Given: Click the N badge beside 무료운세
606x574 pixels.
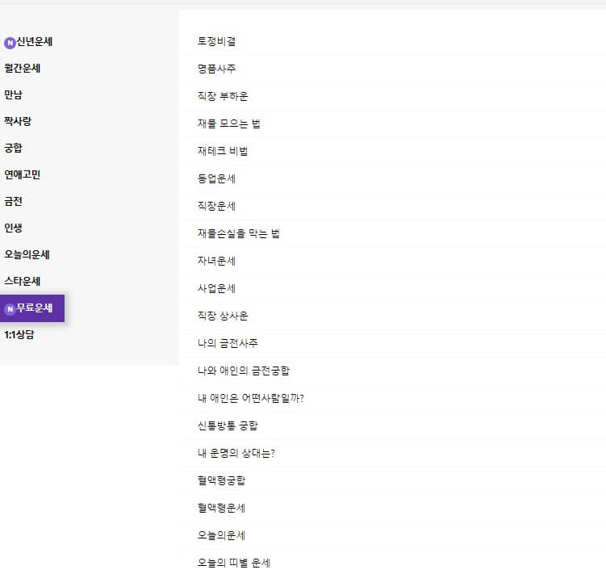Looking at the screenshot, I should coord(10,308).
